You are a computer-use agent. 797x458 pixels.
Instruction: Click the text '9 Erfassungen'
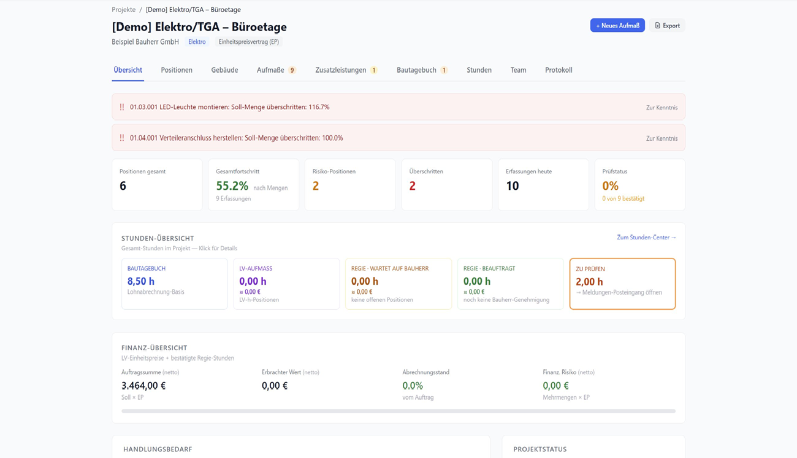(233, 199)
